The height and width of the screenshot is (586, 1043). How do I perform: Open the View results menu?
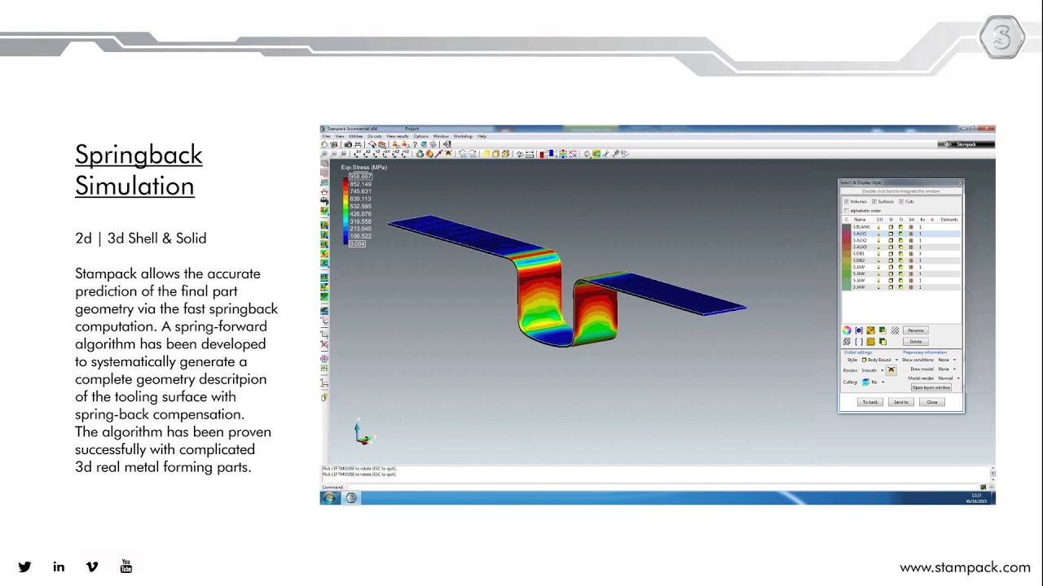398,136
